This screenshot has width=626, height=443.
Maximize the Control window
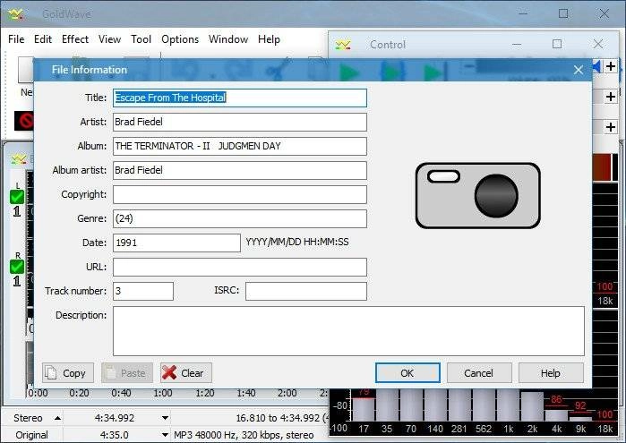coord(557,44)
